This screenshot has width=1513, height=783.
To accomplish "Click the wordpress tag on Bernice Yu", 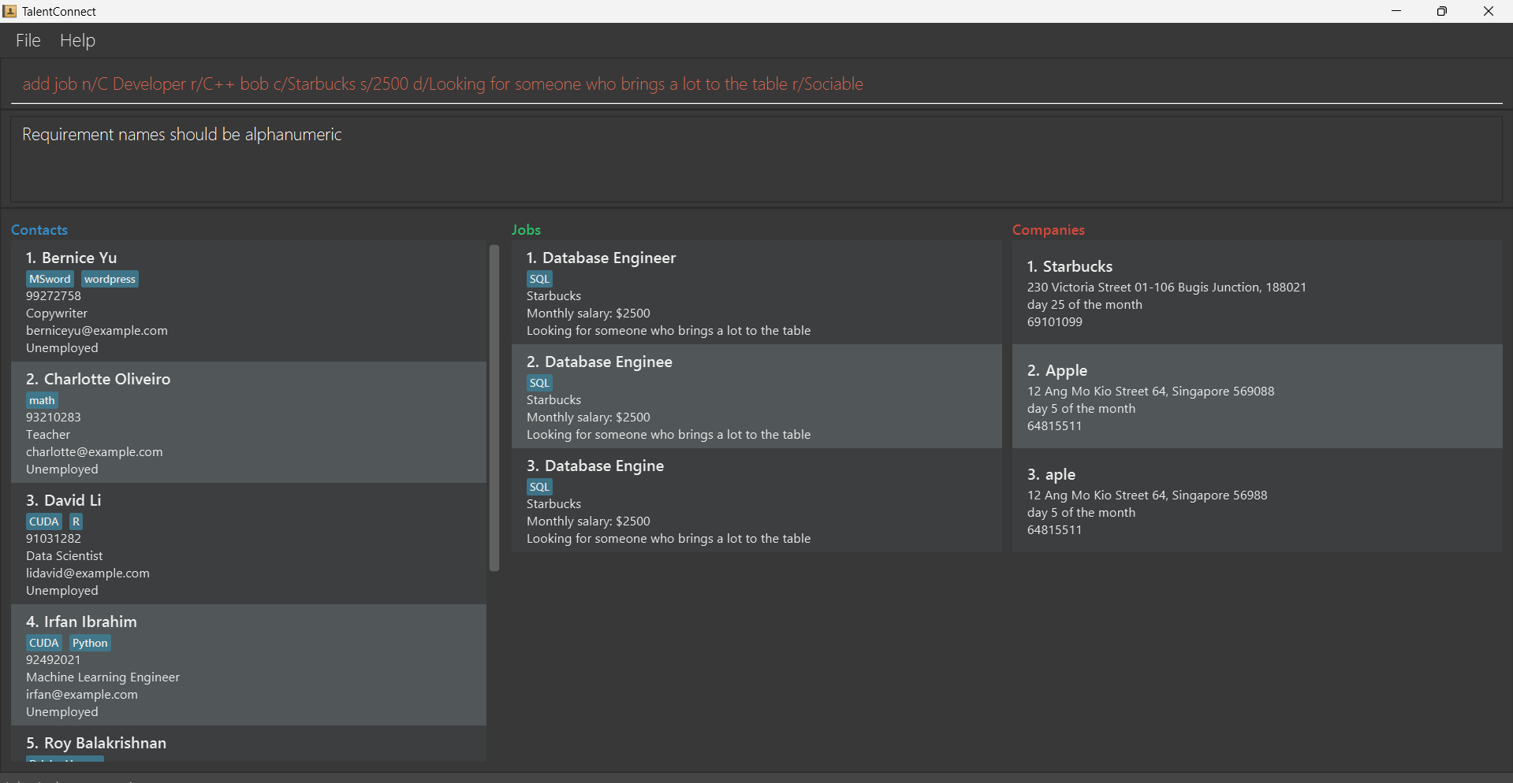I will pyautogui.click(x=110, y=279).
